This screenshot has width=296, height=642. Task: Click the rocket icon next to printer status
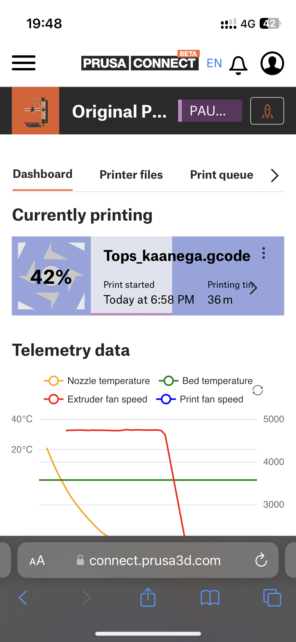(267, 111)
